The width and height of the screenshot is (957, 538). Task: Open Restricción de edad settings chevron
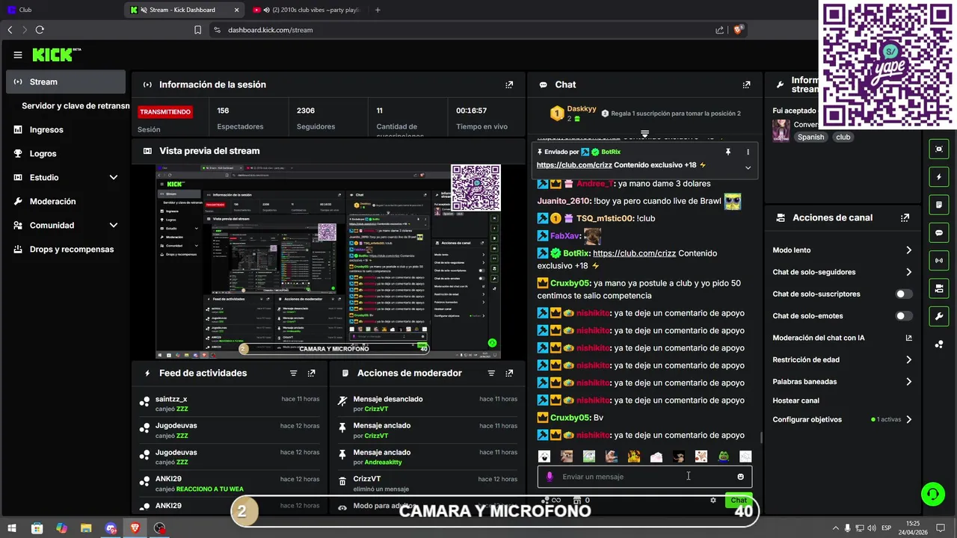click(908, 359)
